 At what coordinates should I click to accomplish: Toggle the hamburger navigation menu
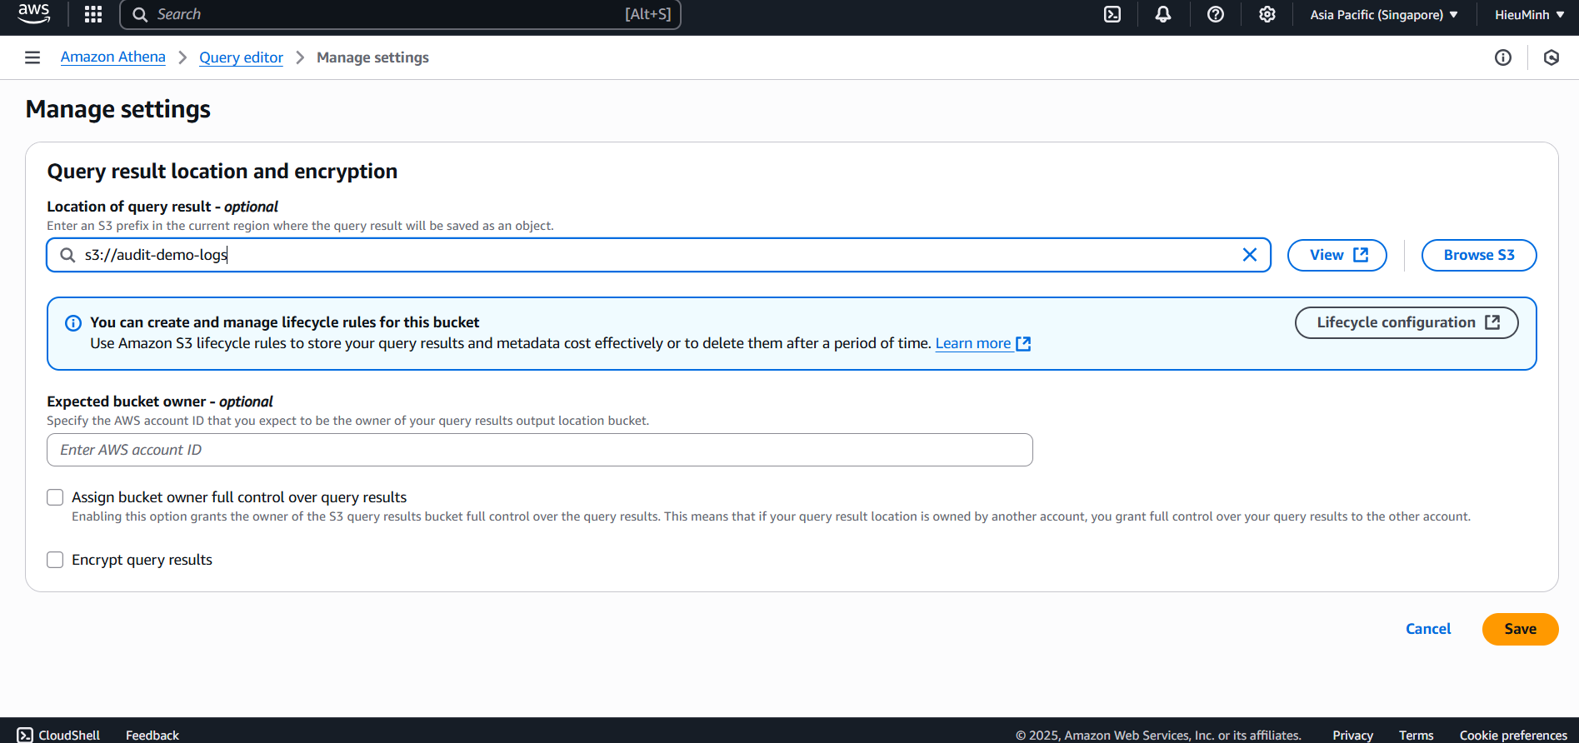click(x=32, y=57)
